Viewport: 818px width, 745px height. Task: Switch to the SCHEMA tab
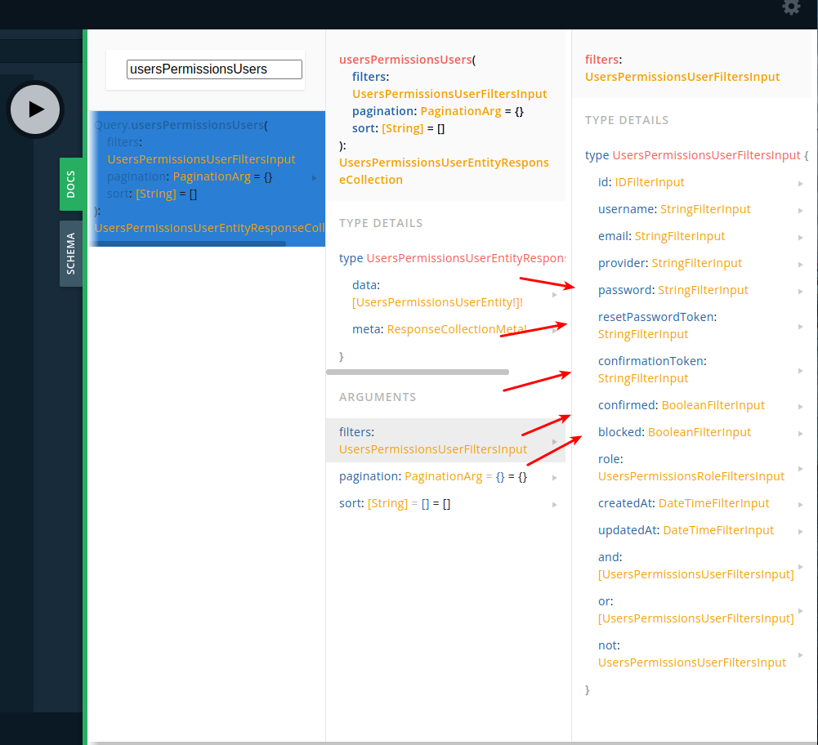[x=70, y=253]
